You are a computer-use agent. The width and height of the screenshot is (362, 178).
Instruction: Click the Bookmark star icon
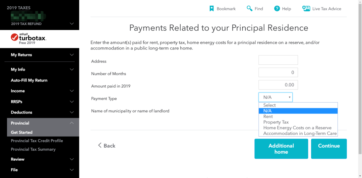point(212,8)
